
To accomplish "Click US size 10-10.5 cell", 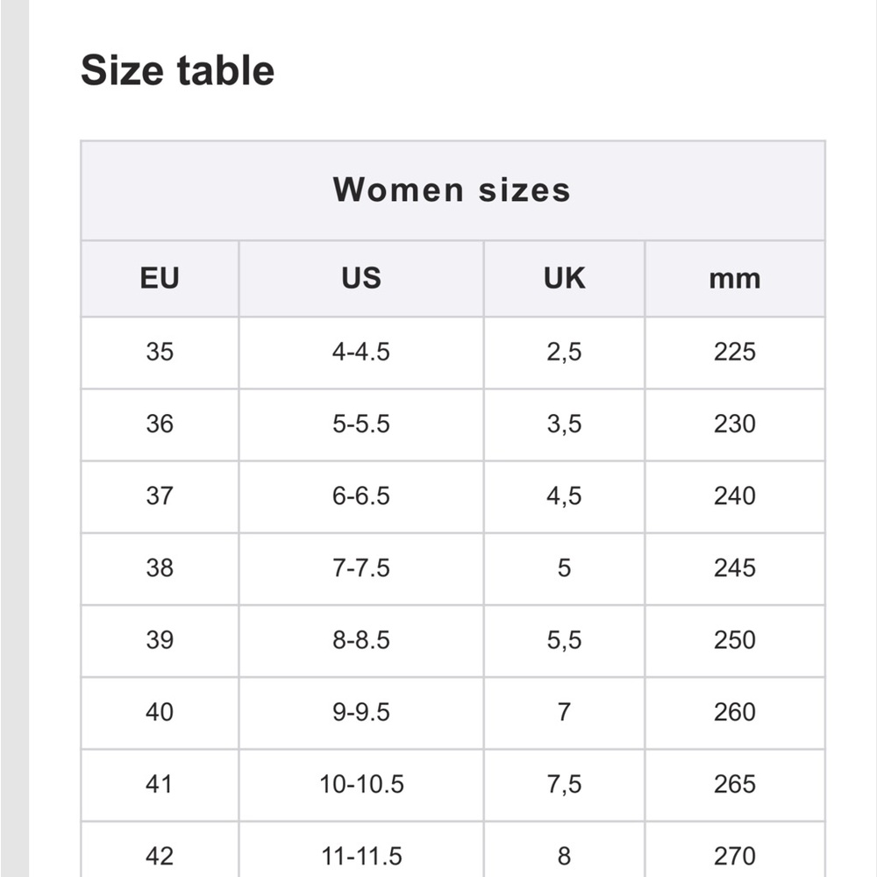I will pyautogui.click(x=361, y=785).
